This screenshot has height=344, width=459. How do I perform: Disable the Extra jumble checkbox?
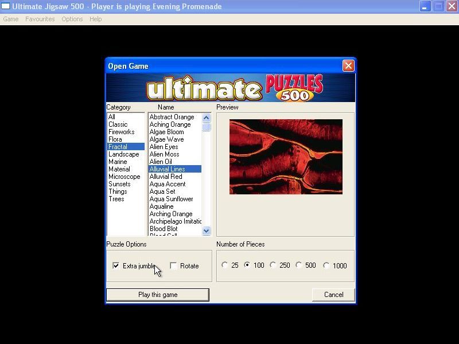coord(116,265)
